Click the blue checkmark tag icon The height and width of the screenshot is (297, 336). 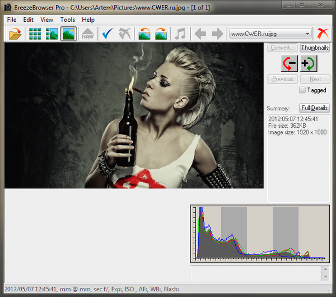[x=108, y=34]
